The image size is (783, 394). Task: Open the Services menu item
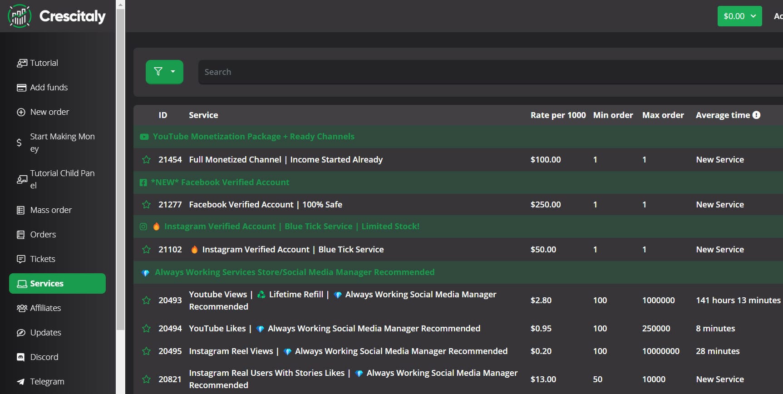(x=57, y=284)
